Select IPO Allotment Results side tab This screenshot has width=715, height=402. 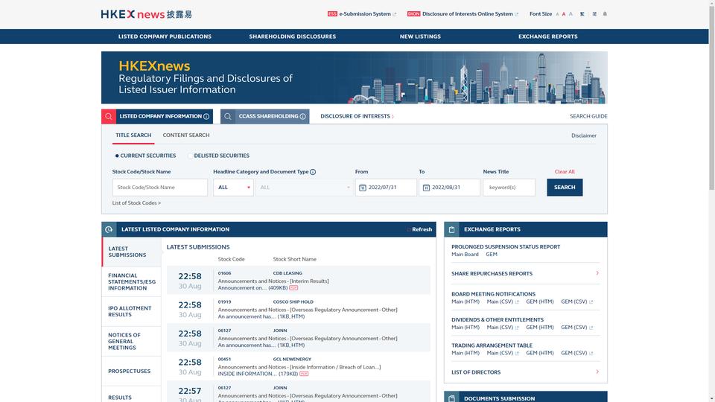click(131, 311)
